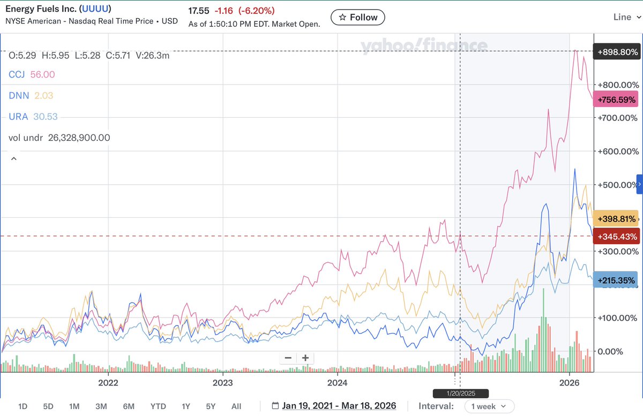Select the 1Y range

(186, 406)
